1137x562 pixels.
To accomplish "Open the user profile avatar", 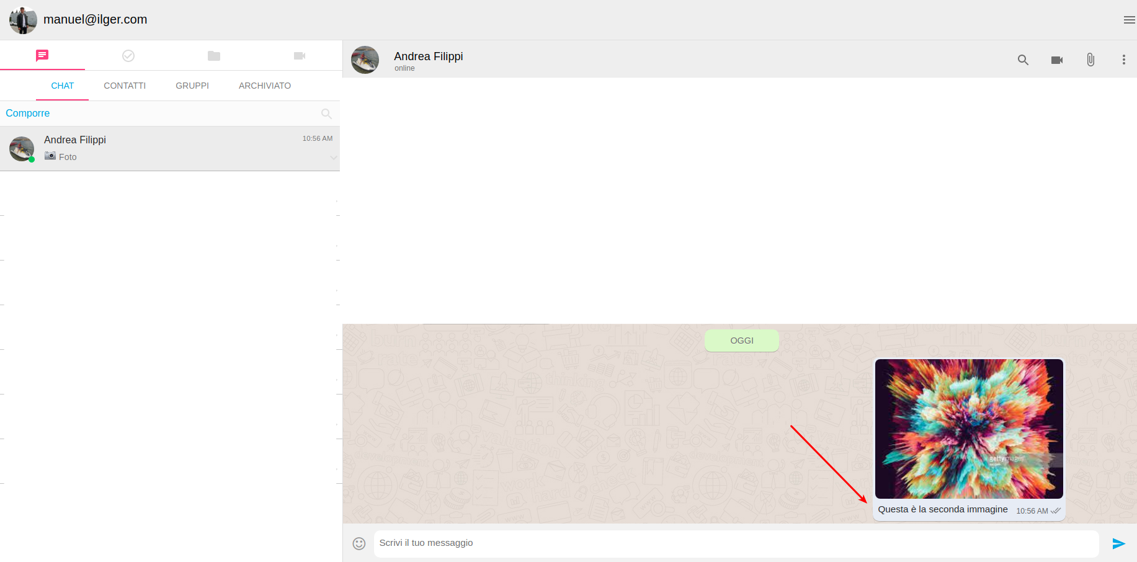I will [x=23, y=20].
